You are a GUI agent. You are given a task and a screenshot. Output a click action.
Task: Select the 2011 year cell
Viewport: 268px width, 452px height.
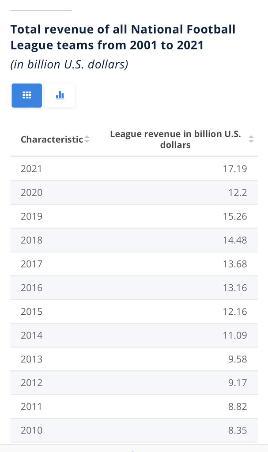(x=31, y=407)
